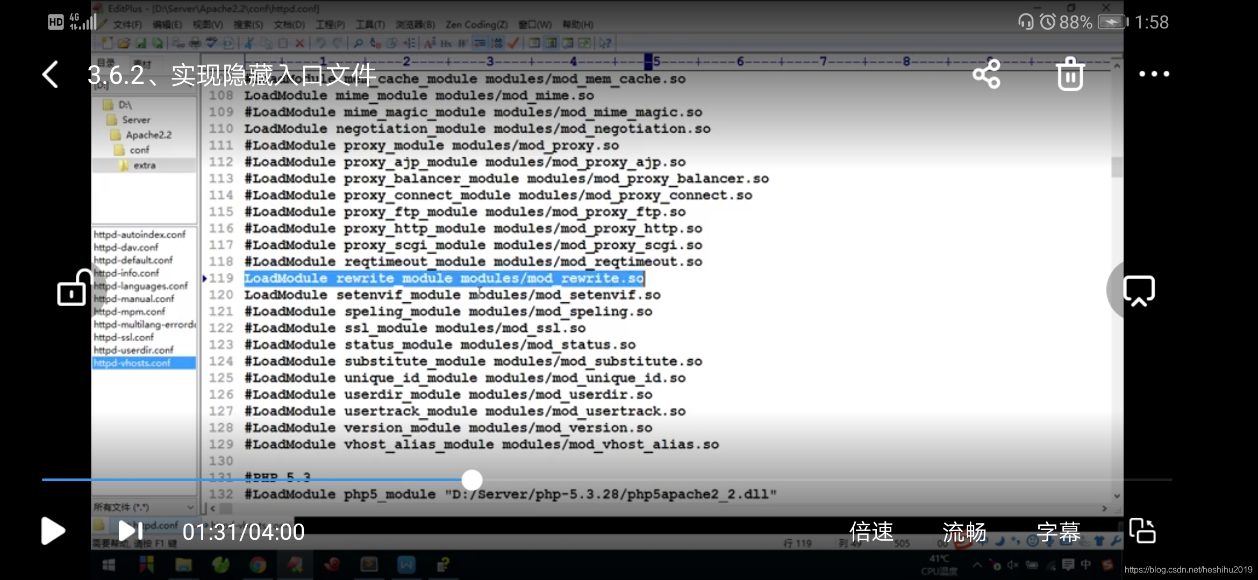Click the Find magnifier toolbar icon

[359, 43]
